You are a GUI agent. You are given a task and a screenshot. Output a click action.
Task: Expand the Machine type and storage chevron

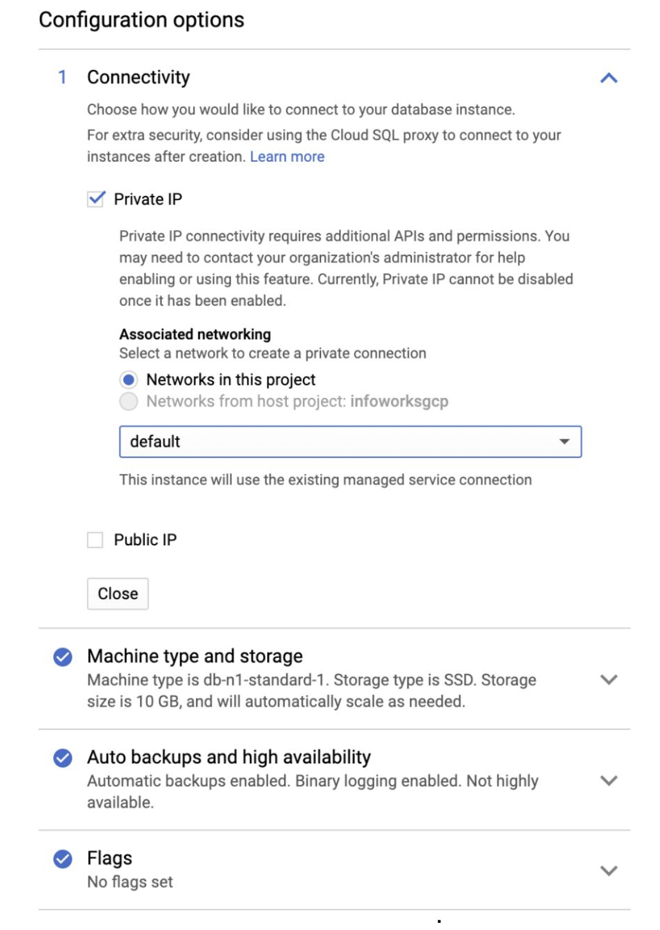coord(608,679)
